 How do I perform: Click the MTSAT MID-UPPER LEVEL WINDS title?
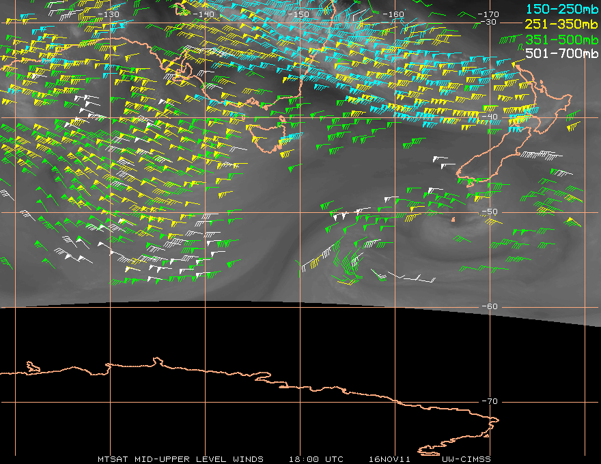tap(180, 459)
